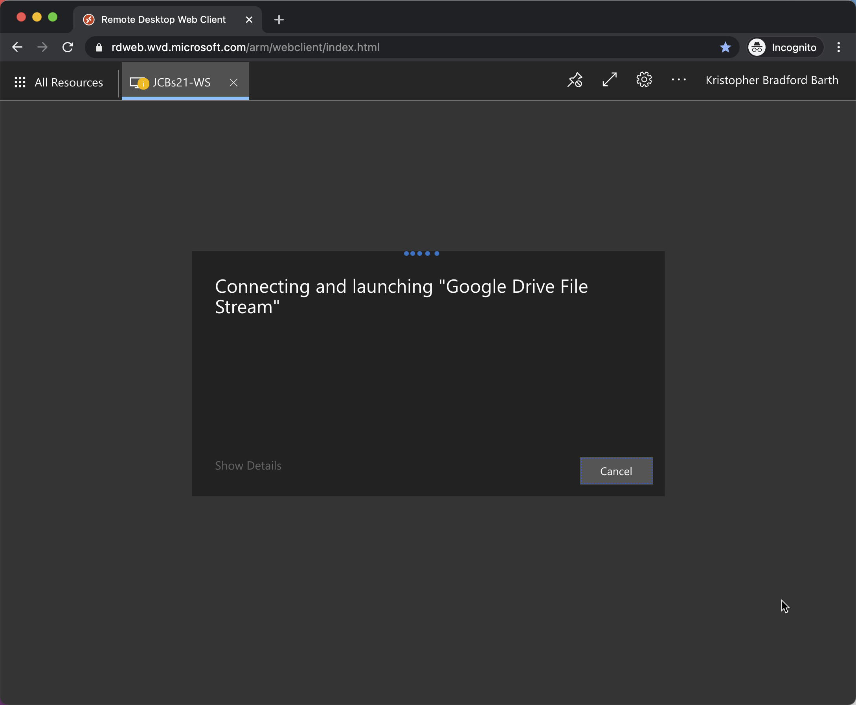Image resolution: width=856 pixels, height=705 pixels.
Task: Cancel the Google Drive File Stream connection
Action: (x=616, y=471)
